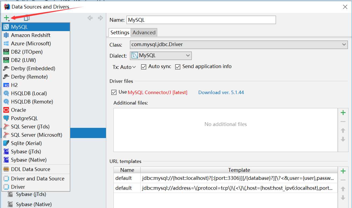352x208 pixels.
Task: Click the Sybase (jTds) popup icon
Action: click(x=6, y=151)
